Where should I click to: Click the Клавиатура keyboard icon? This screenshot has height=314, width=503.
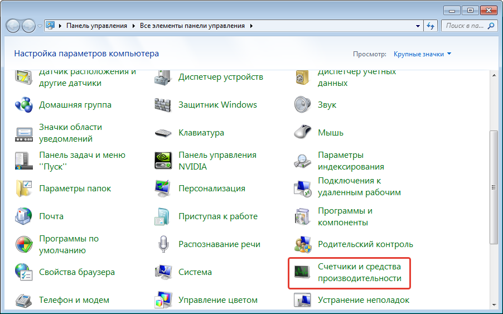click(x=162, y=133)
